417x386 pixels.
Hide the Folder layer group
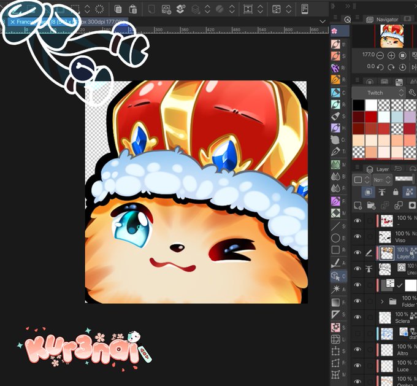358,301
